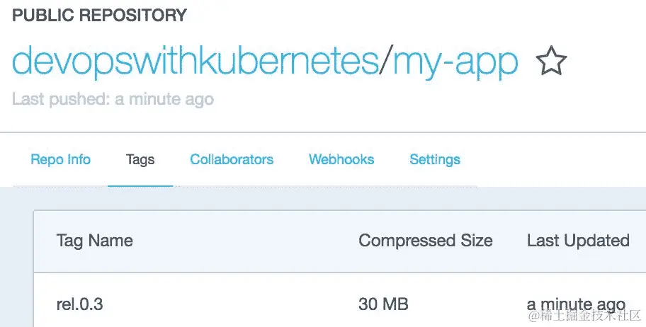Open the Collaborators tab
This screenshot has height=327, width=646.
tap(232, 159)
